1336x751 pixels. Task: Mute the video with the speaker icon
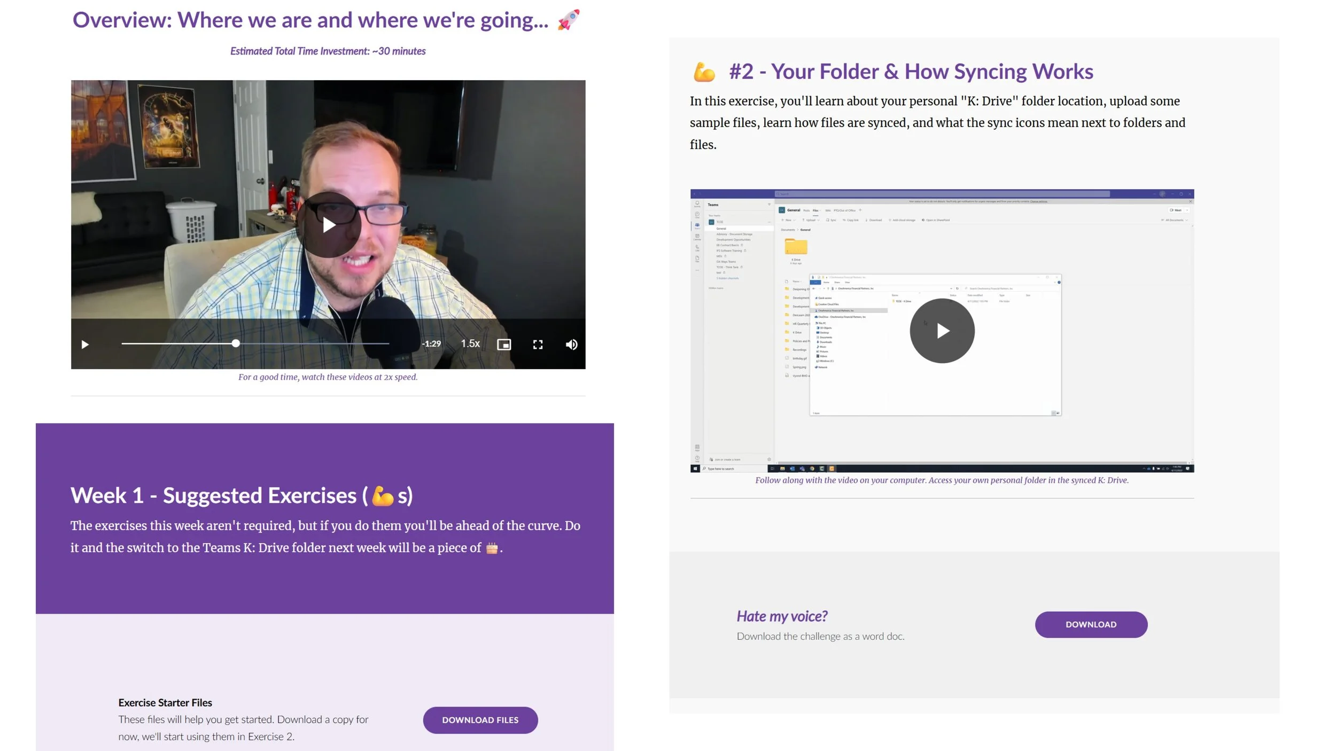[x=571, y=345]
